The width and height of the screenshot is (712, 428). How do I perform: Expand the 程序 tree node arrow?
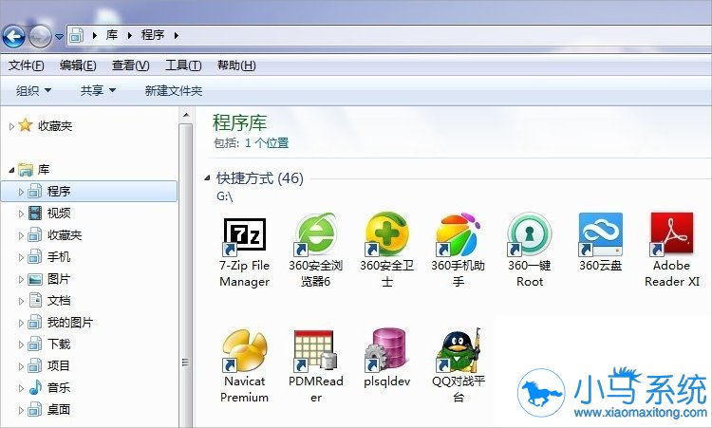click(21, 192)
